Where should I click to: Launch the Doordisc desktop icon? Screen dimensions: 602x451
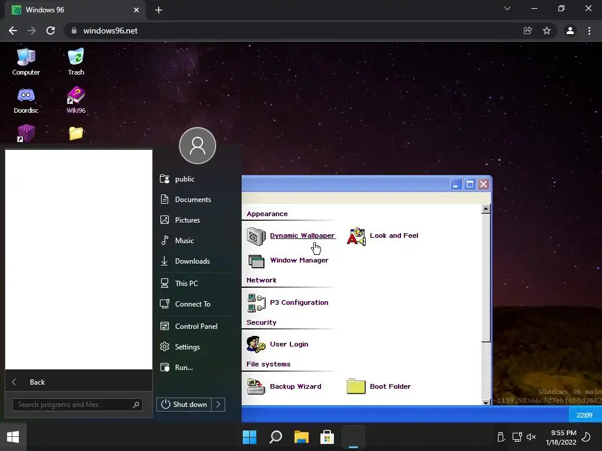pyautogui.click(x=26, y=100)
